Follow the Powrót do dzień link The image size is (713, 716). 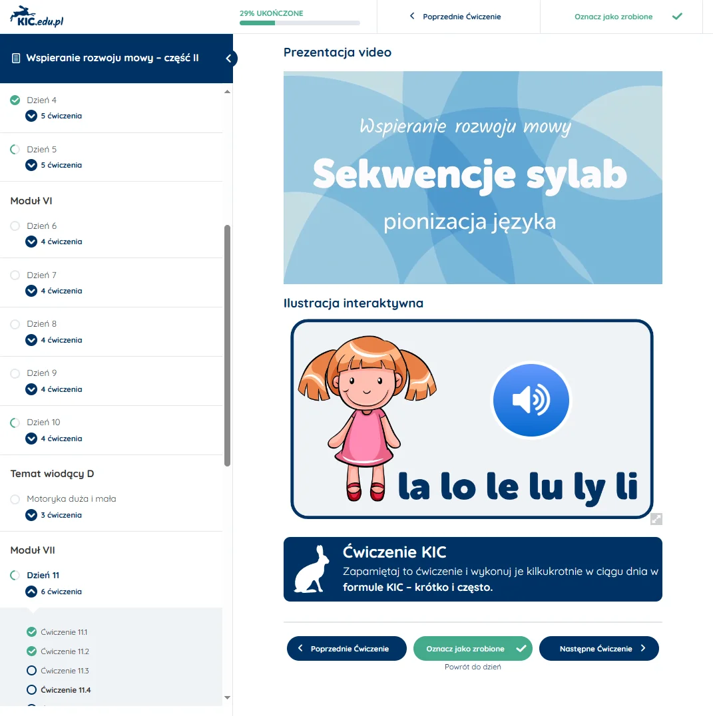(x=473, y=667)
